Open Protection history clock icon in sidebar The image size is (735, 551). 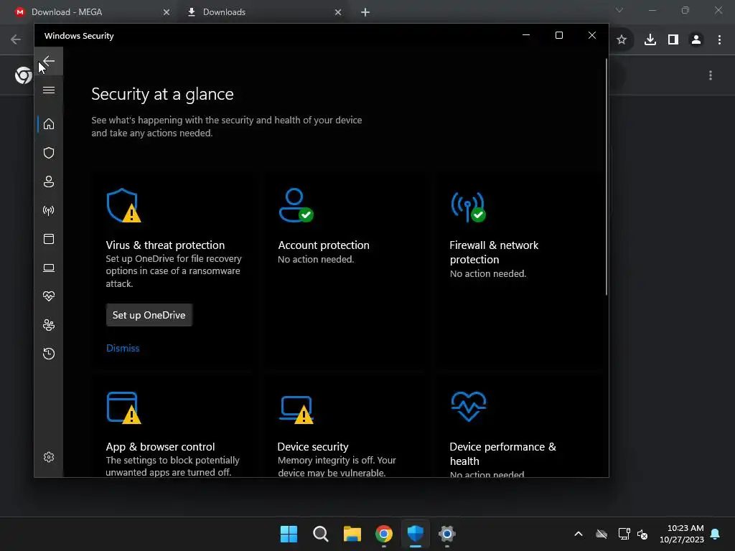click(49, 354)
